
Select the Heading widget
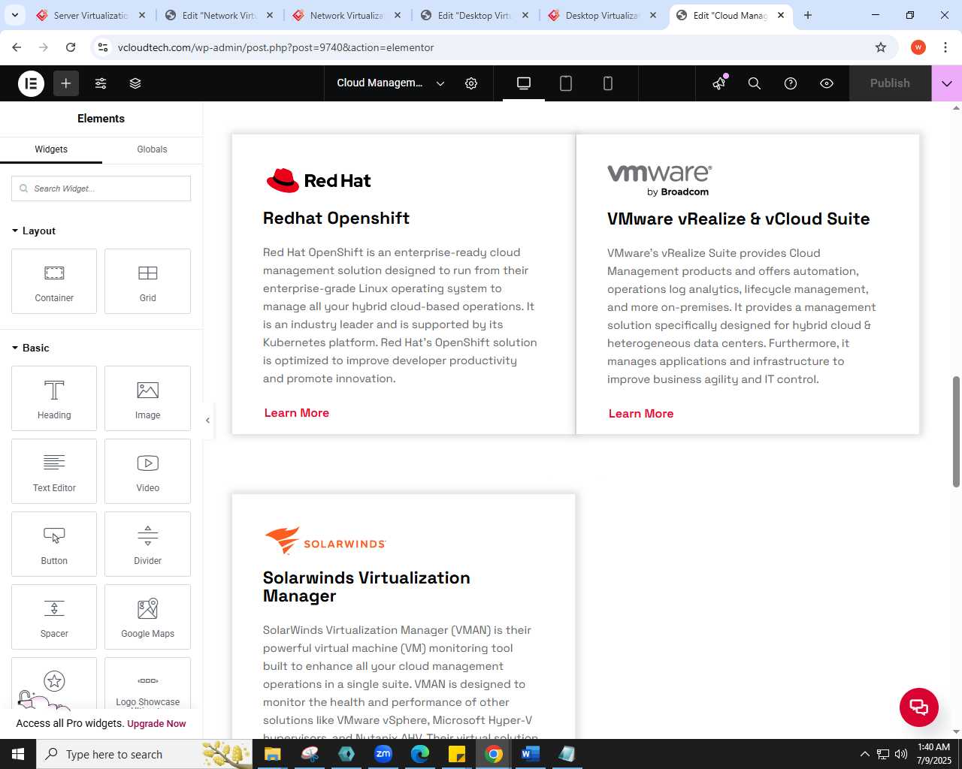point(54,398)
